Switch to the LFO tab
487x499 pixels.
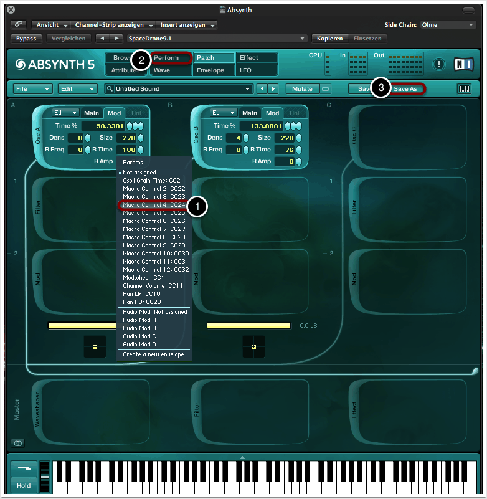coord(257,70)
